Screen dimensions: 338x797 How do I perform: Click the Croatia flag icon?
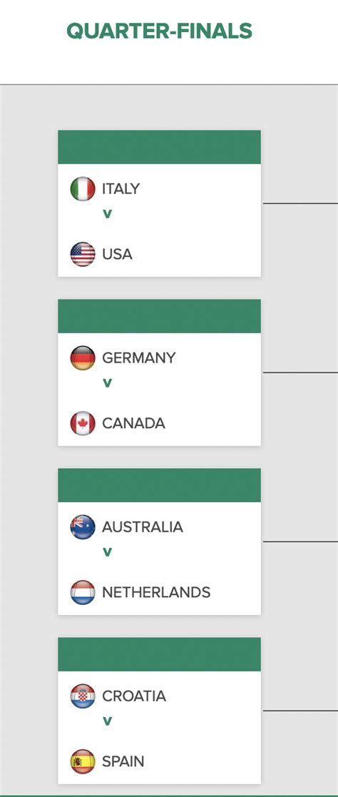coord(82,696)
